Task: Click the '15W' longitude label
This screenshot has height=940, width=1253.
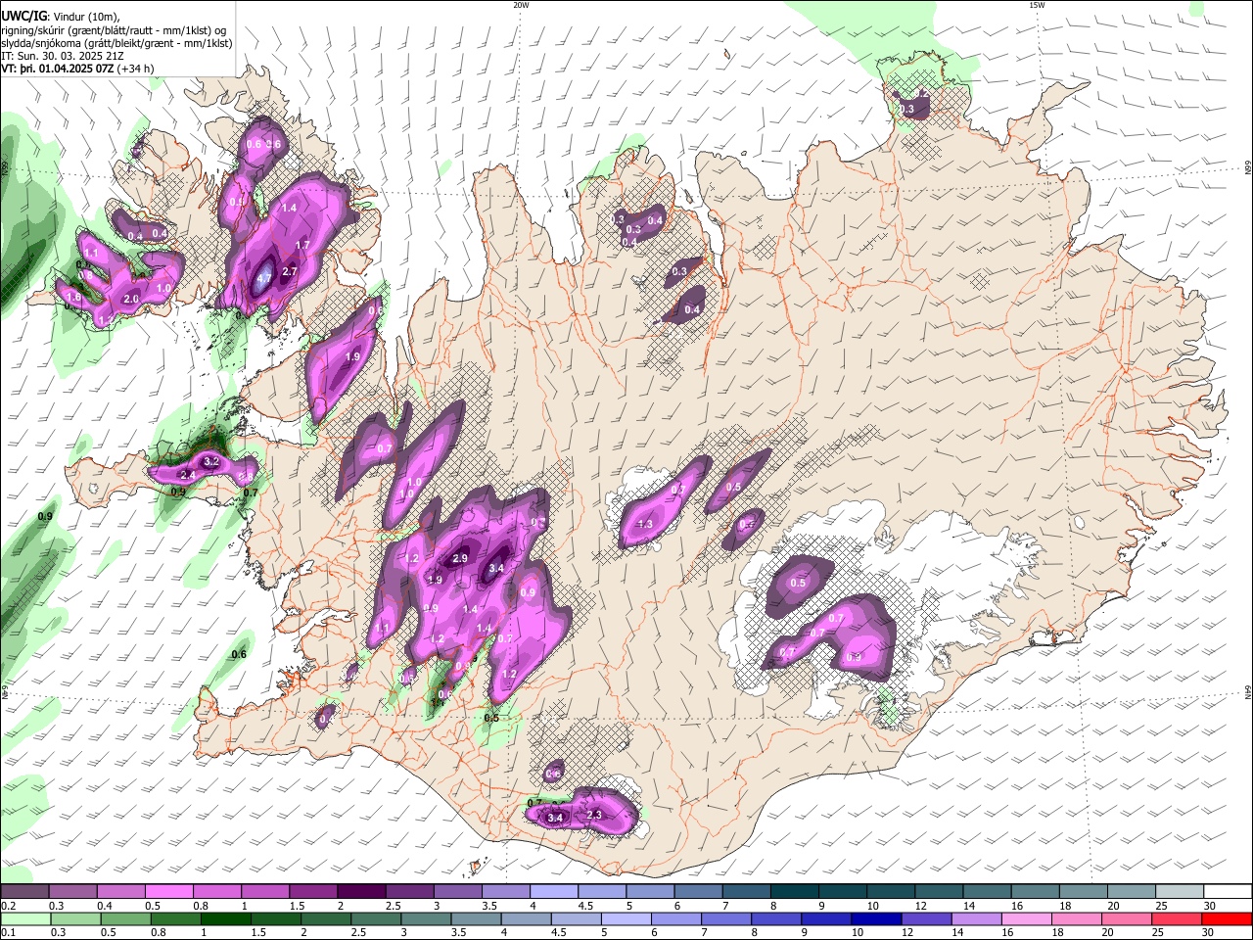Action: (1037, 5)
